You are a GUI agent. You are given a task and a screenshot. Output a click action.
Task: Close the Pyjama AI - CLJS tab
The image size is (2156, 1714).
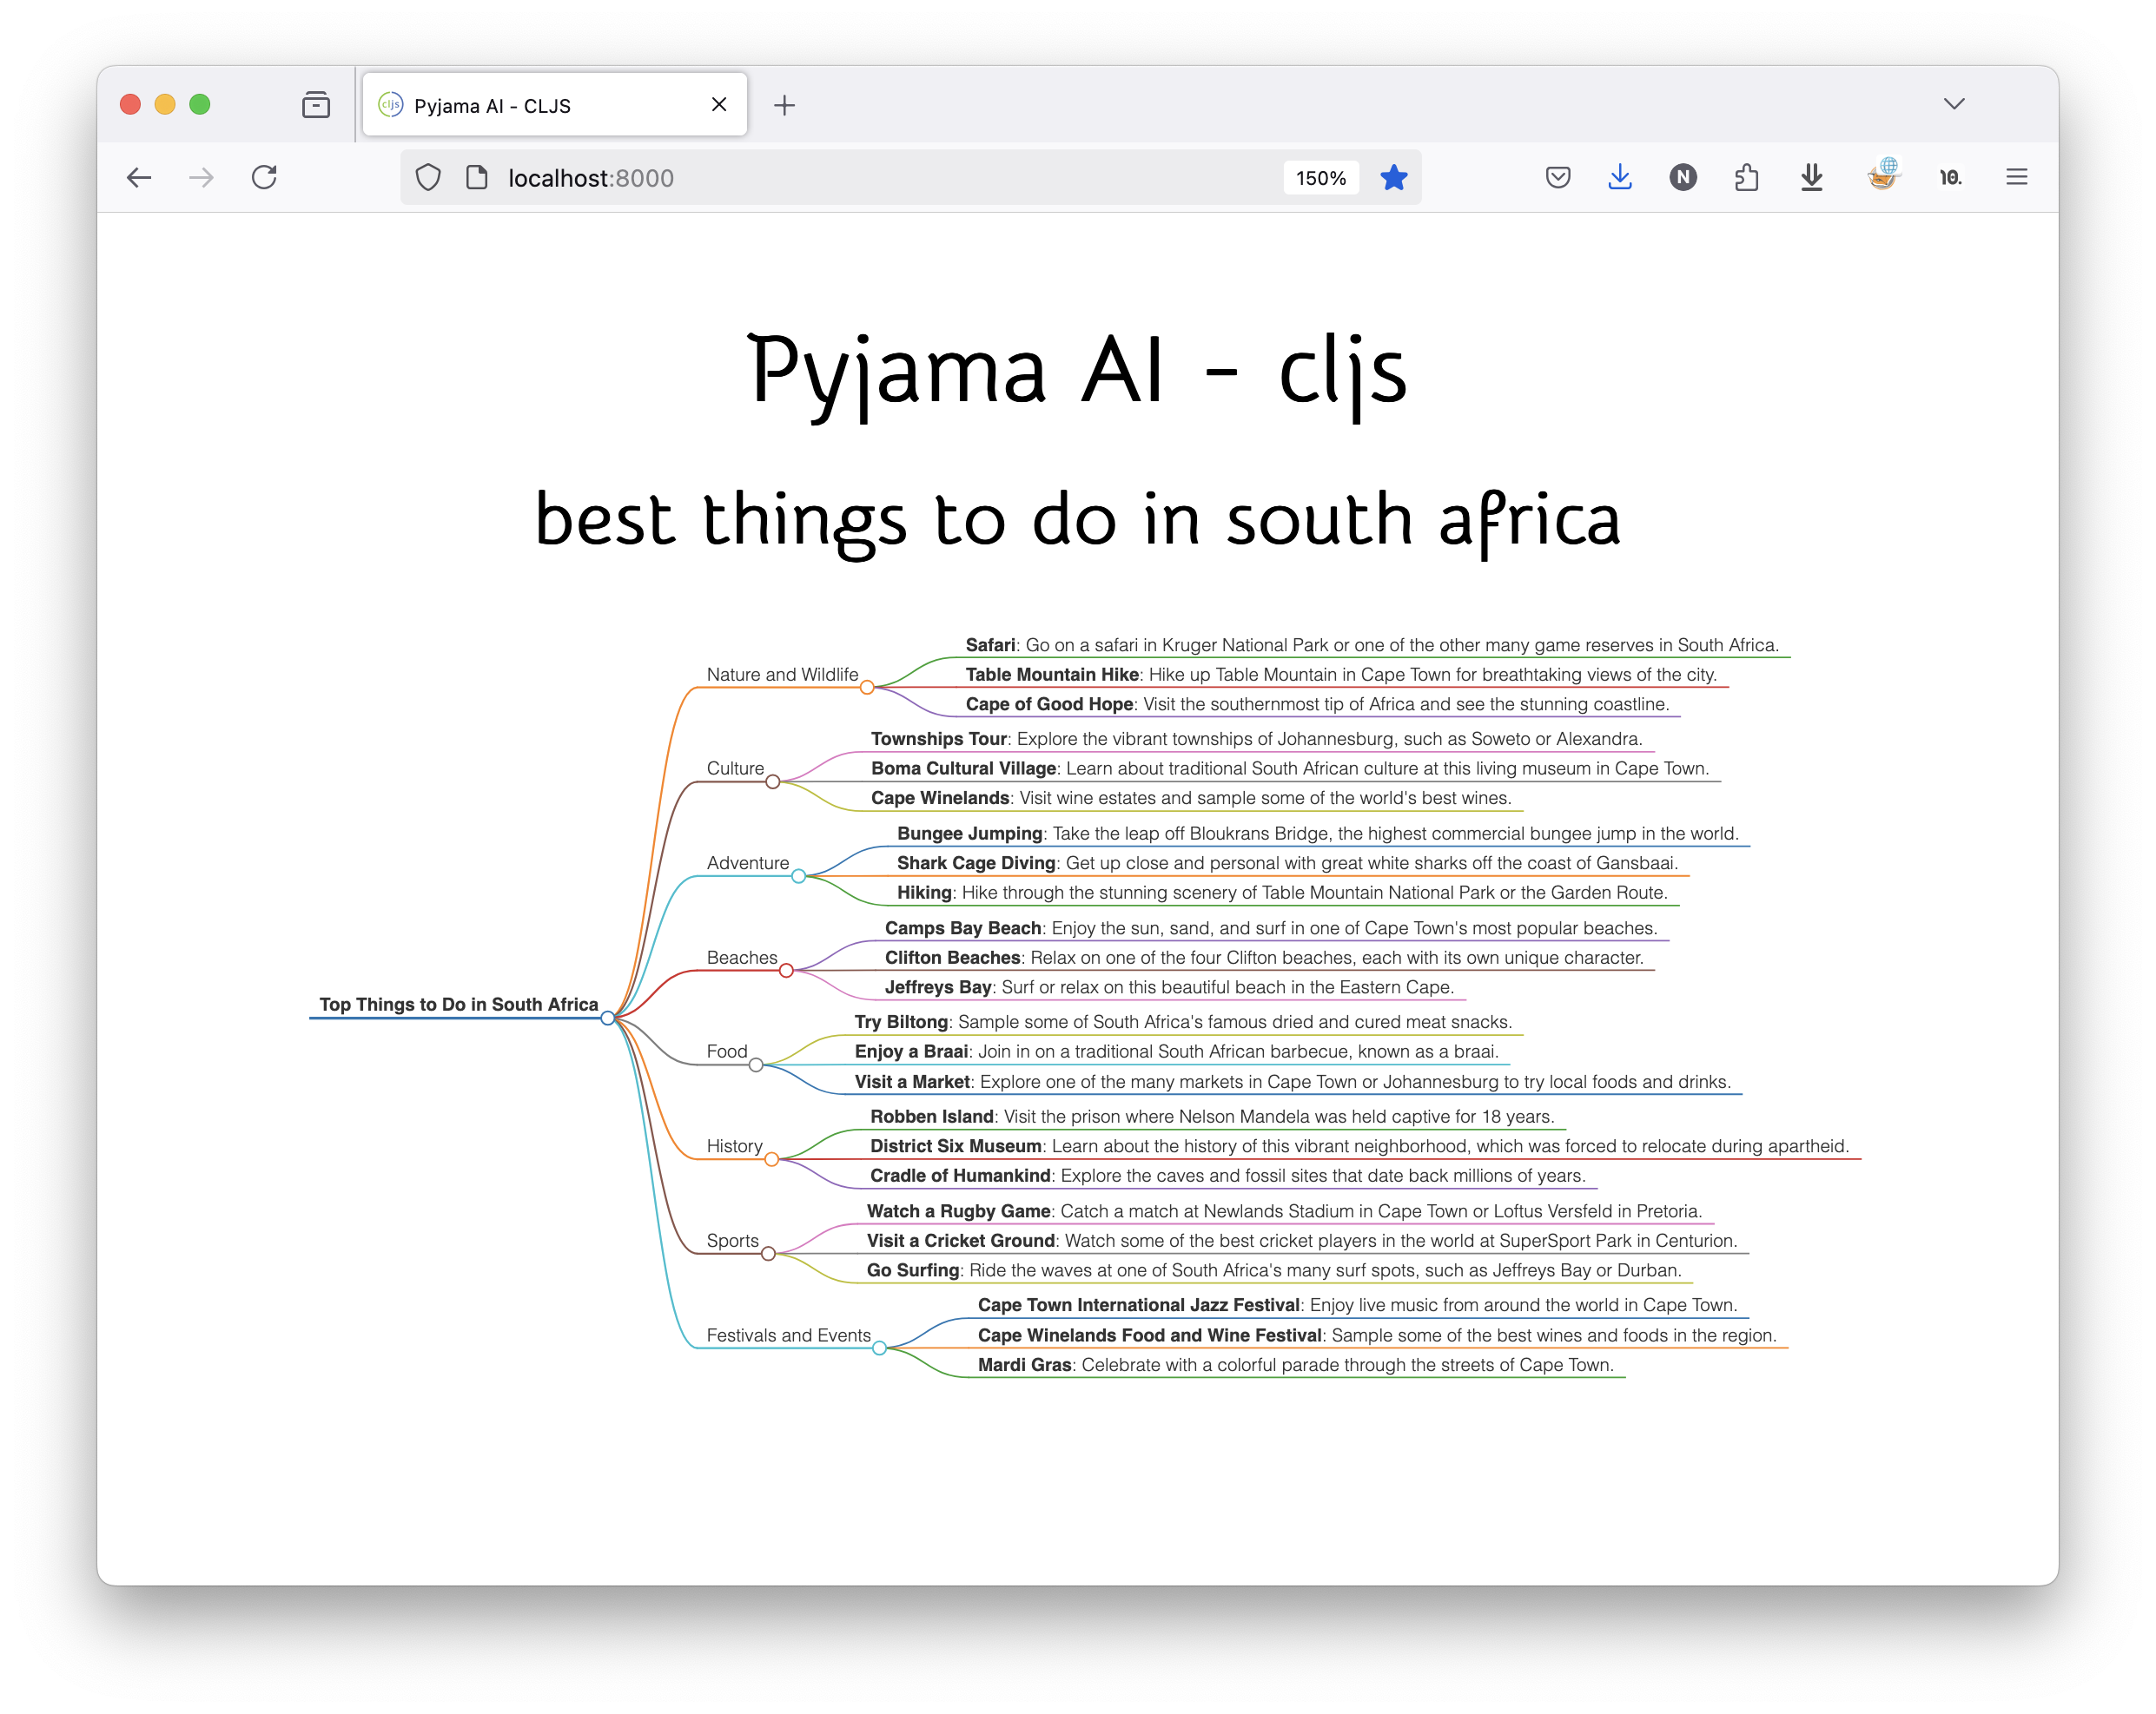719,105
